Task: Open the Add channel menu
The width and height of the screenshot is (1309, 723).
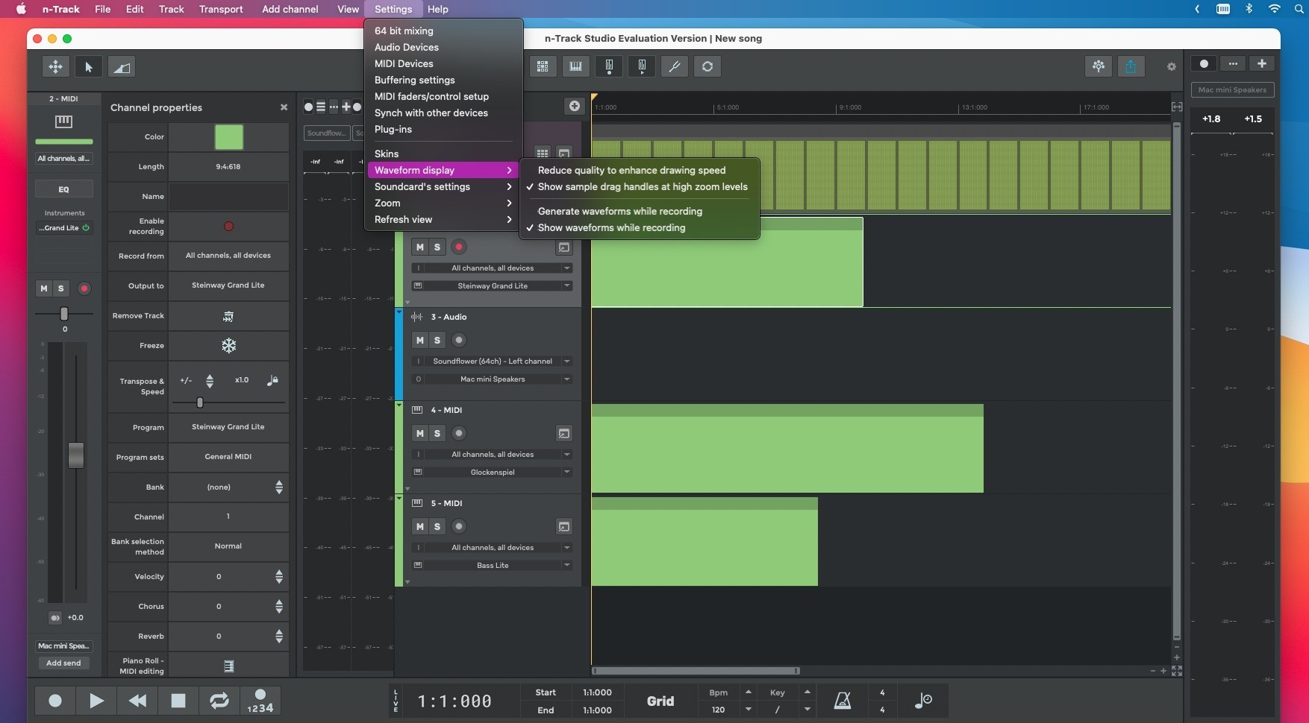Action: 290,9
